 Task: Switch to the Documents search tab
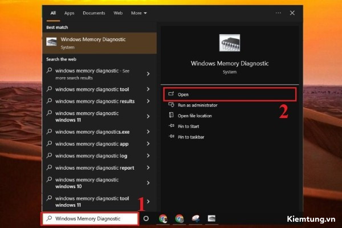click(94, 13)
